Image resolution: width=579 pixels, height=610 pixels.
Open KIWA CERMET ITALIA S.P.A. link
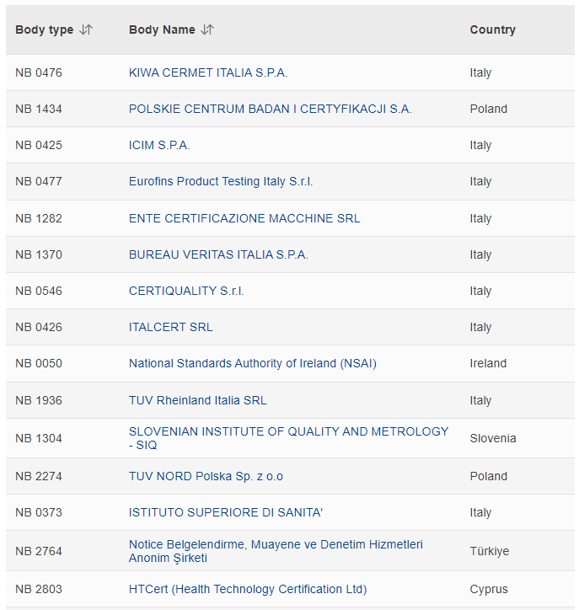208,72
